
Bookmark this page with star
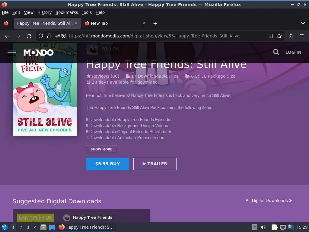(279, 36)
